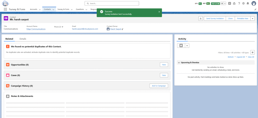Open the Setup gear icon

pyautogui.click(x=243, y=3)
